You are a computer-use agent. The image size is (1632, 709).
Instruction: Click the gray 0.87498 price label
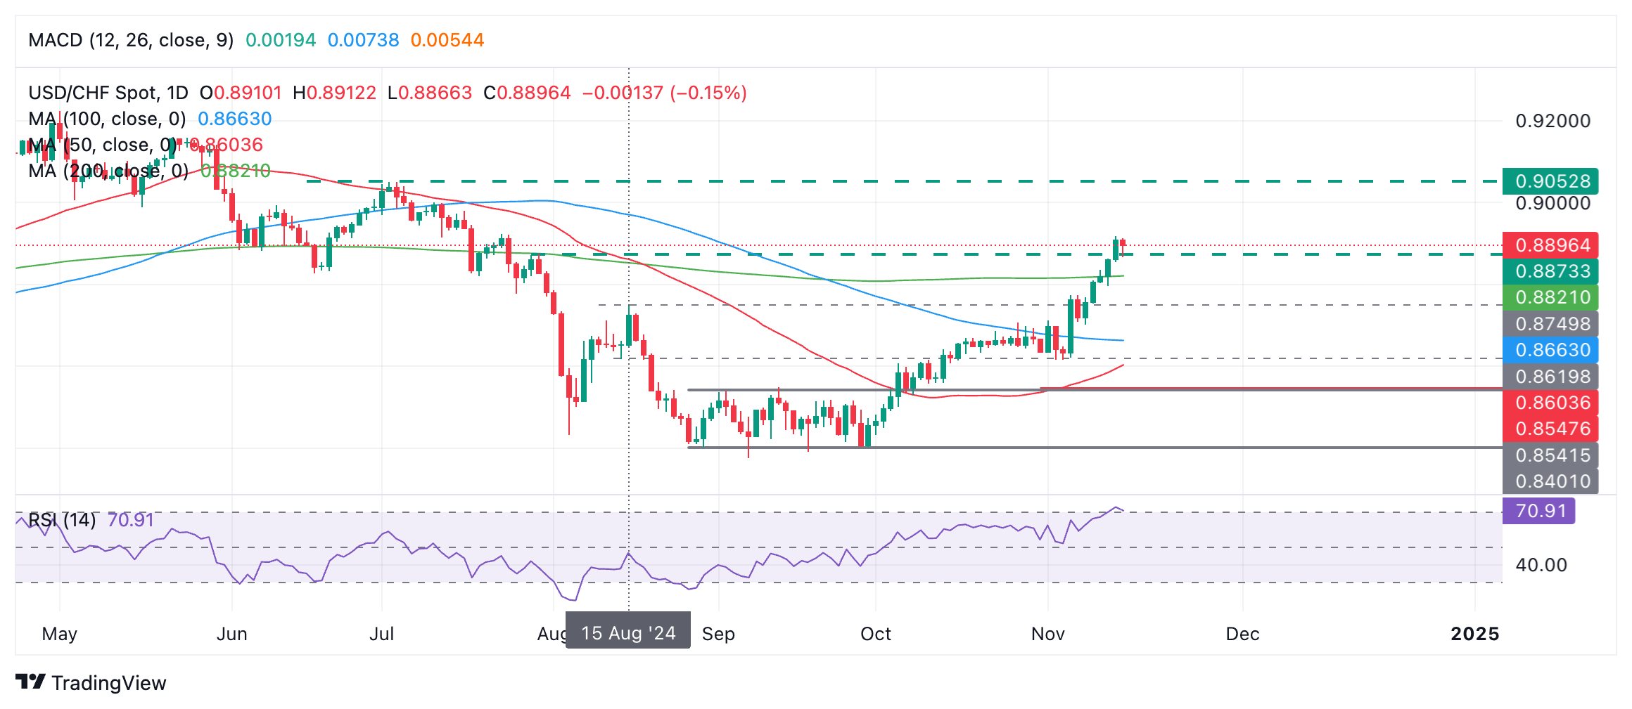coord(1551,324)
